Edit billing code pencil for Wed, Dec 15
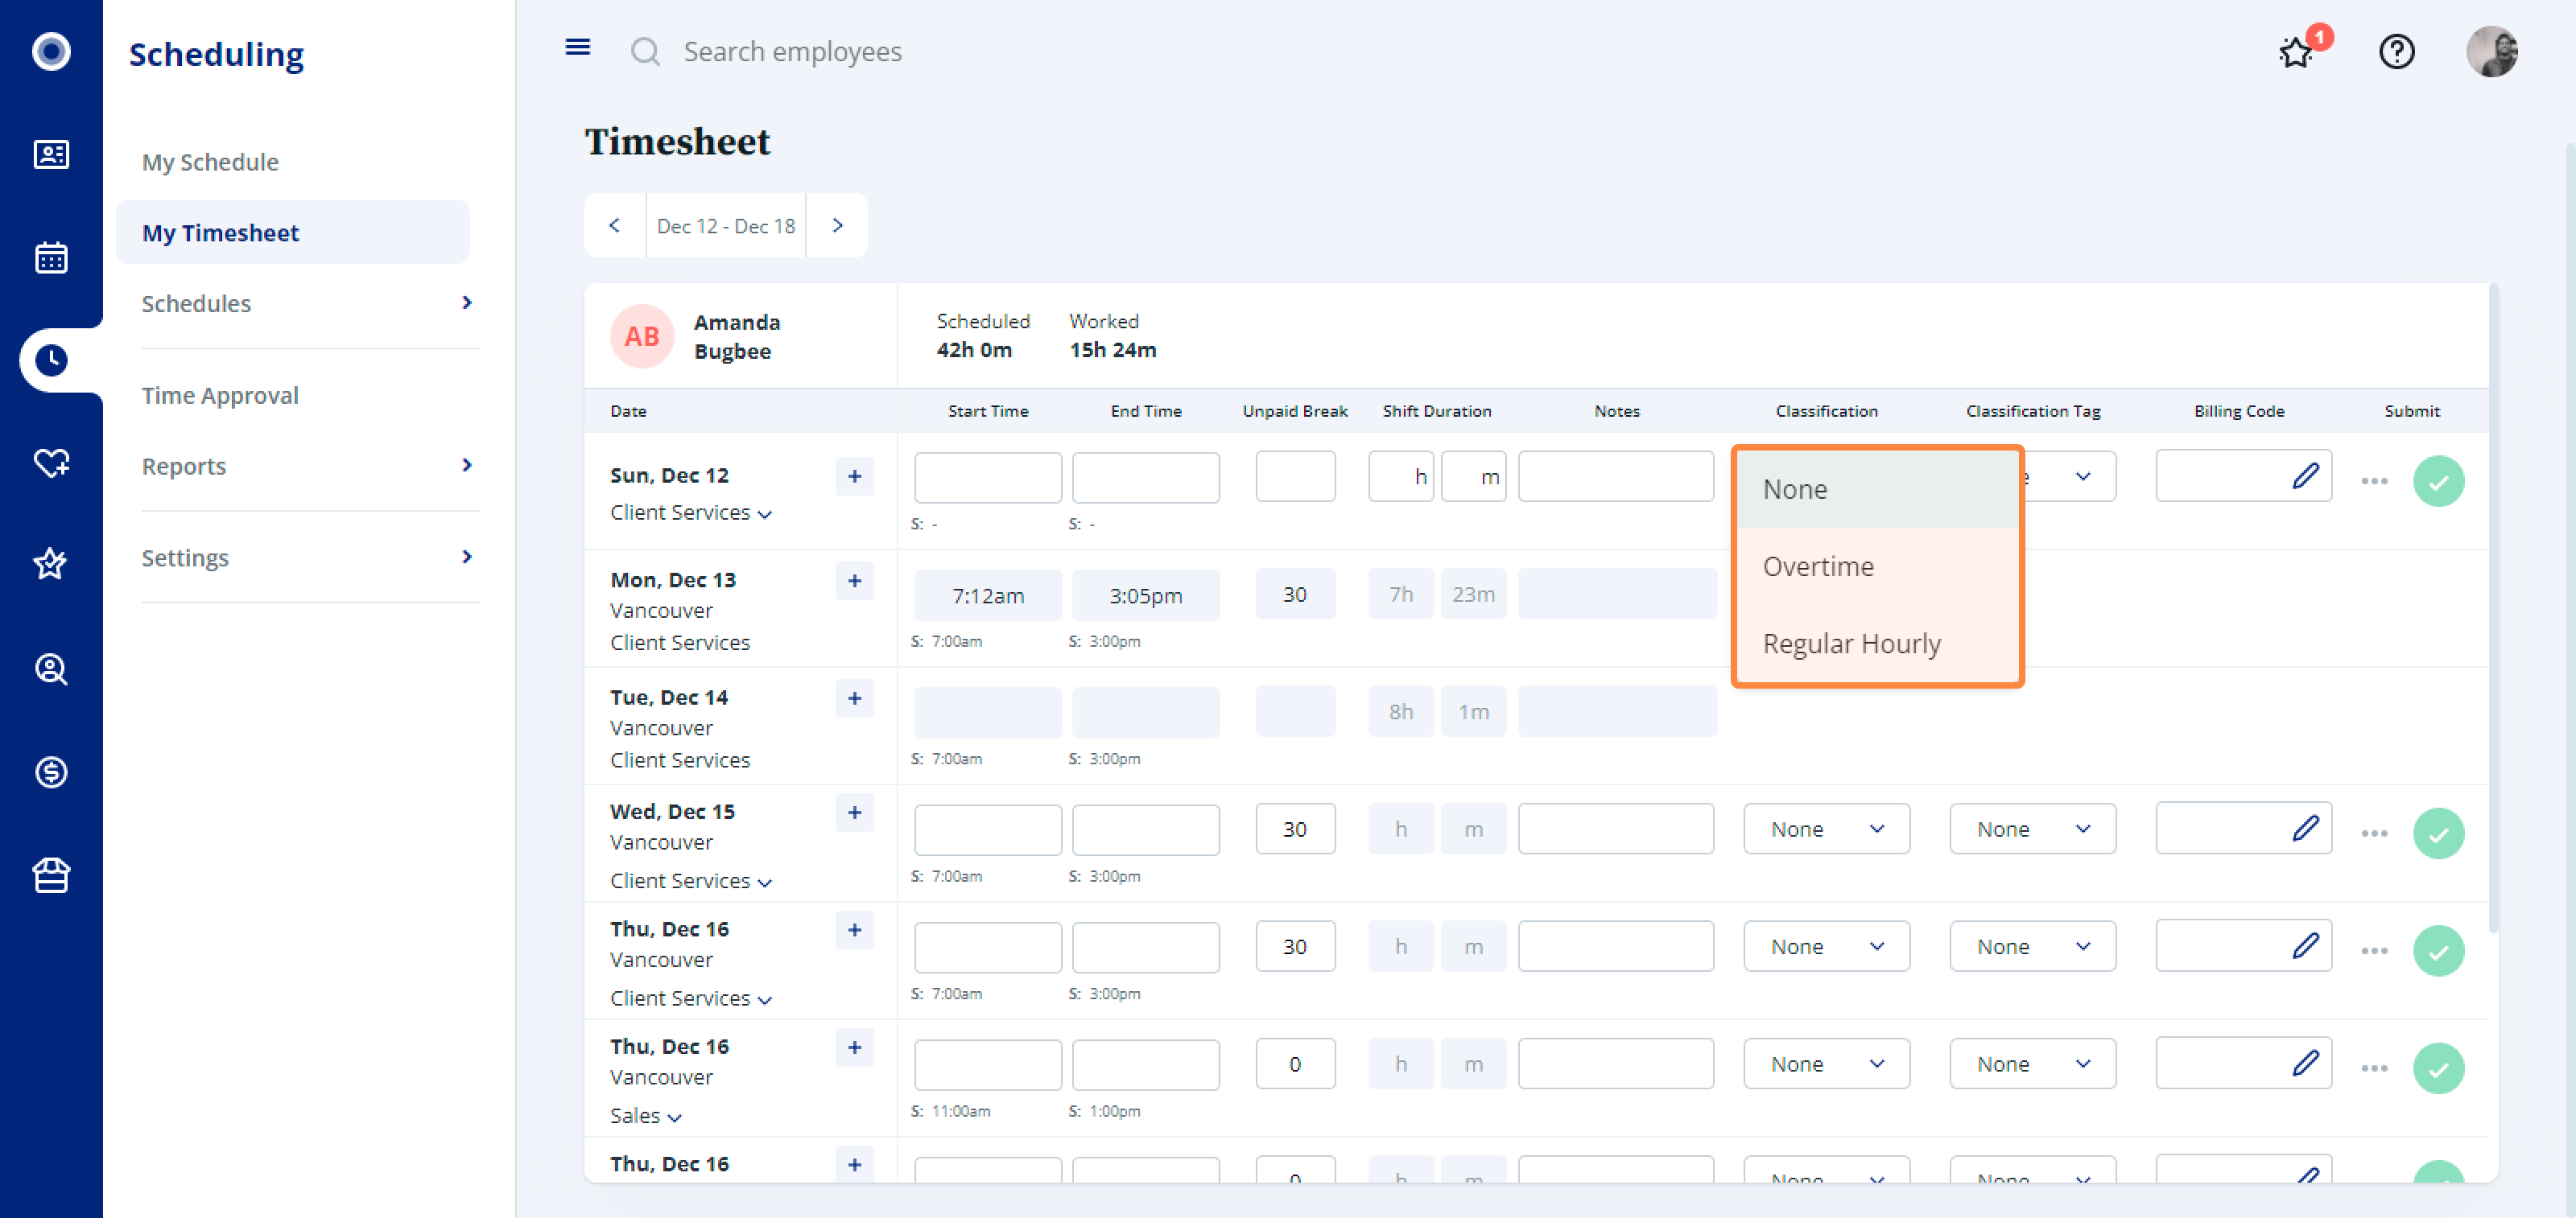 click(x=2305, y=829)
